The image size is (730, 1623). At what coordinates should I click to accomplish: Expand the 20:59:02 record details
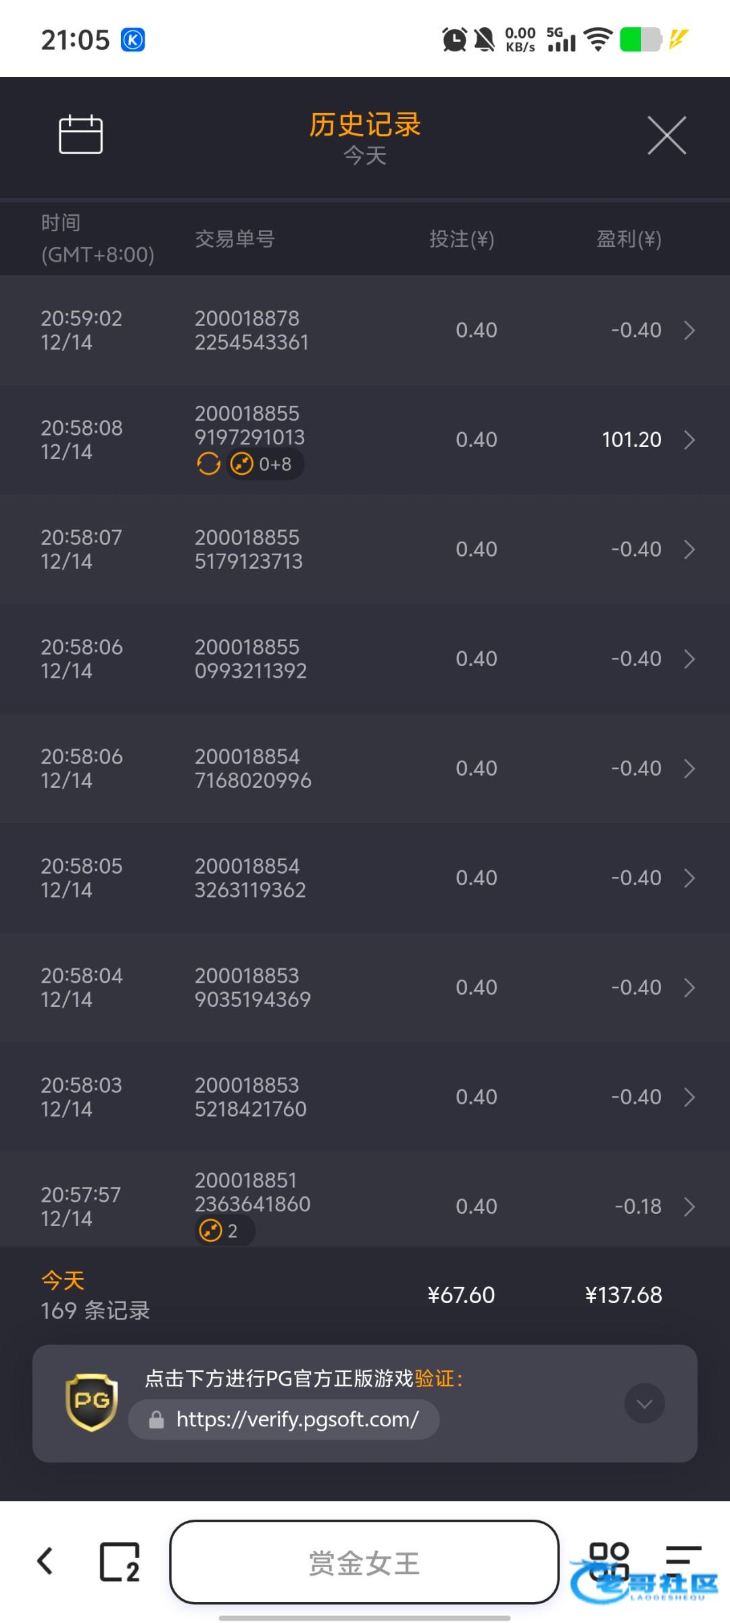click(689, 331)
